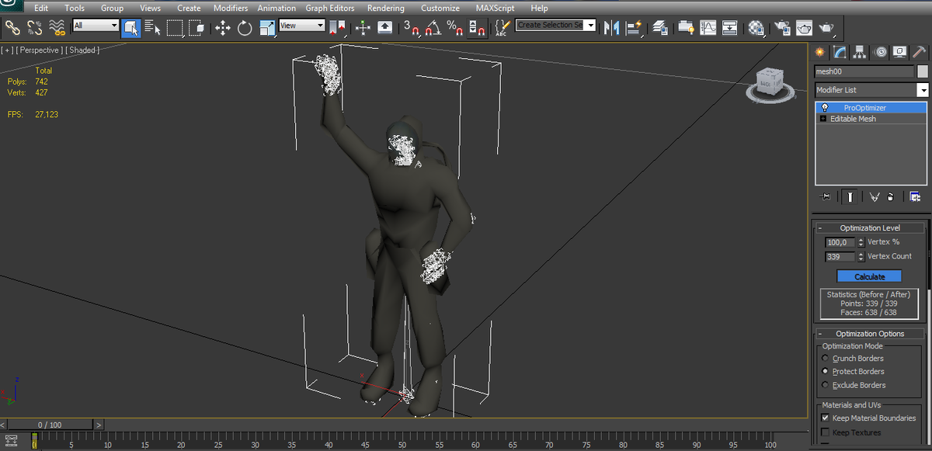932x451 pixels.
Task: Open the Modifier List dropdown
Action: 871,90
